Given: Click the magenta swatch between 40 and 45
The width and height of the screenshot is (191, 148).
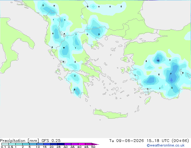Looking at the screenshot, I should pyautogui.click(x=82, y=144).
